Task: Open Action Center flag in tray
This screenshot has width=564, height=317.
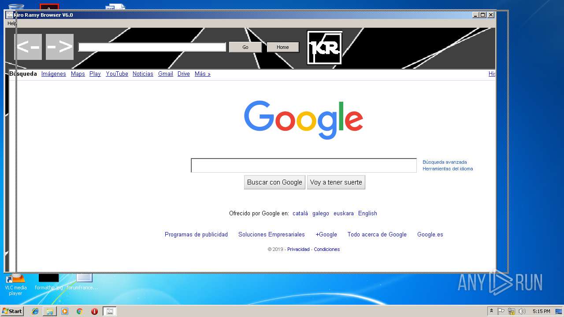Action: tap(501, 311)
